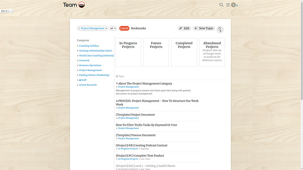Open World Class Coaching (Delivery) category

coord(97,56)
